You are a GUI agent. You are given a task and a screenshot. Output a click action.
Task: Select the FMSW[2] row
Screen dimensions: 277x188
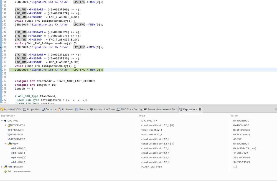[x=139, y=157]
